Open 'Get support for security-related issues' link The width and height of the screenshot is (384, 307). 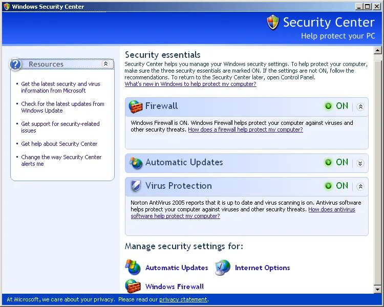(60, 127)
